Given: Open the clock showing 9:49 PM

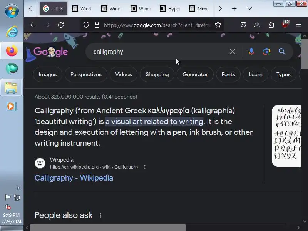Looking at the screenshot, I should [x=12, y=218].
